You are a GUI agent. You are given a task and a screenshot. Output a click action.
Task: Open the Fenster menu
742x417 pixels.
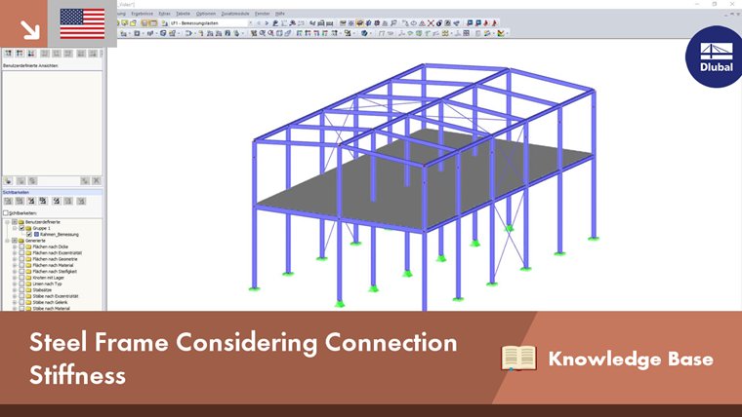[x=263, y=14]
